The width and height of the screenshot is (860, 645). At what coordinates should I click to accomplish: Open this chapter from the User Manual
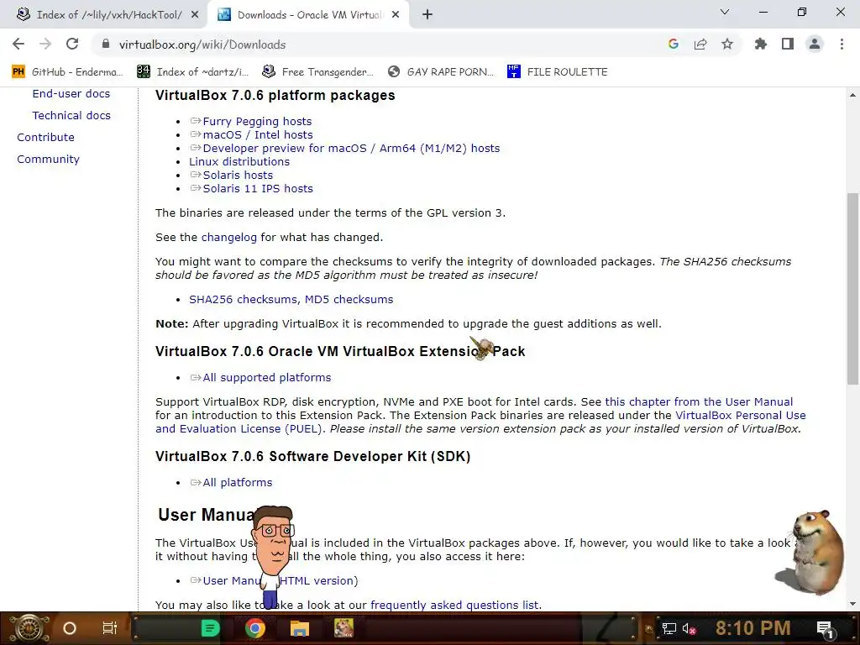(x=699, y=402)
